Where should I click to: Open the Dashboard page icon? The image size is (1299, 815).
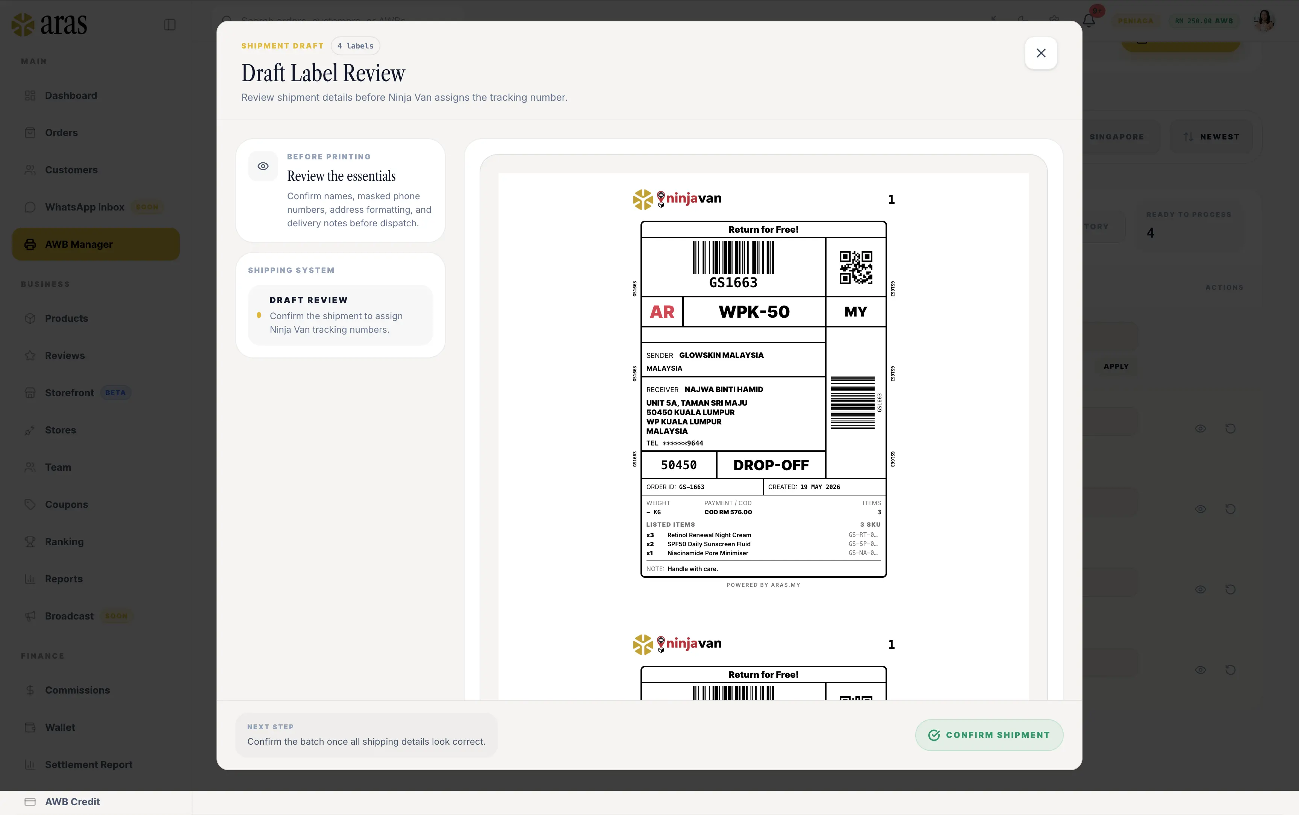click(30, 95)
